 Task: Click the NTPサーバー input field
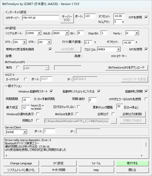click(41, 18)
